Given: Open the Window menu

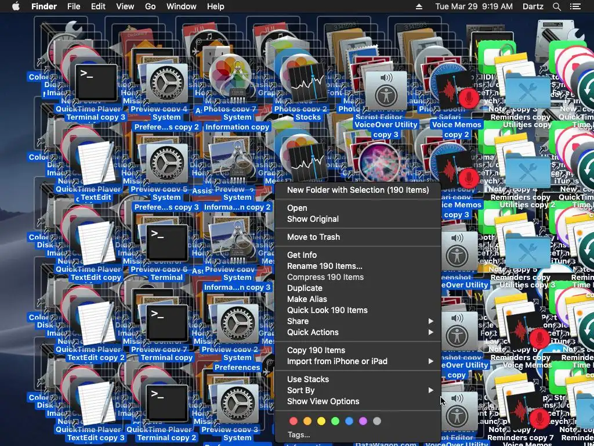Looking at the screenshot, I should pyautogui.click(x=182, y=6).
